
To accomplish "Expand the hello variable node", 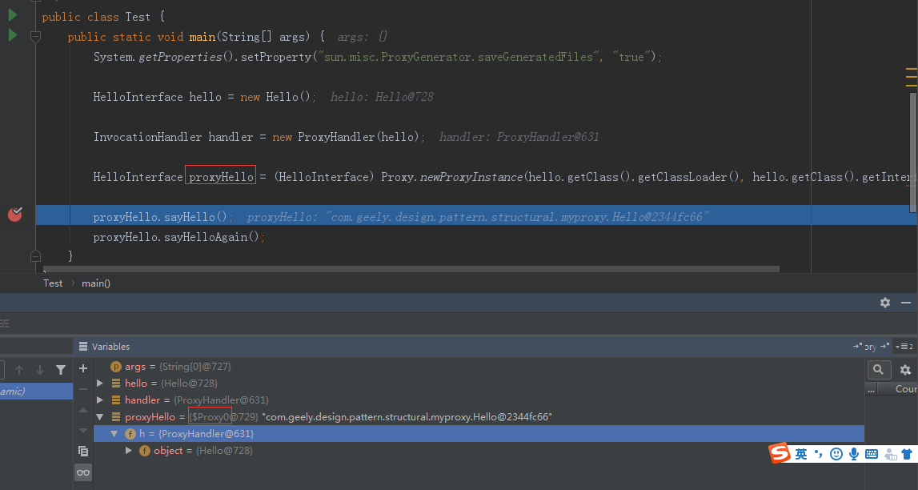I will (100, 384).
